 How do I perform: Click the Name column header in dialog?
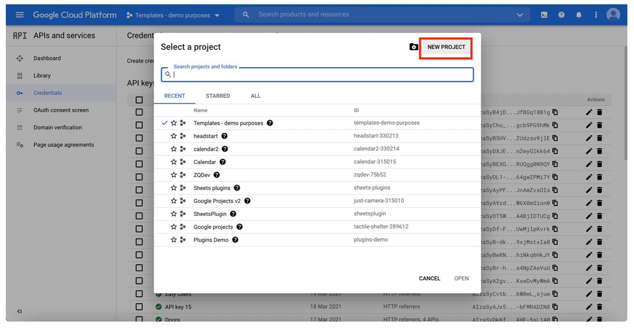201,110
